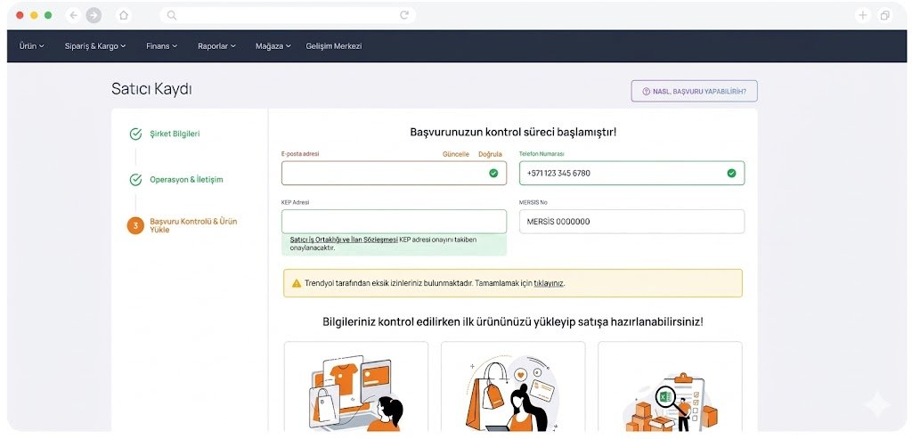The height and width of the screenshot is (439, 912).
Task: Show the tab overview icon
Action: pos(884,15)
